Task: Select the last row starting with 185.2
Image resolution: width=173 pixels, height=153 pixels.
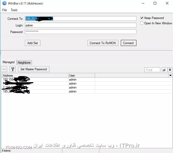Action: coord(87,91)
